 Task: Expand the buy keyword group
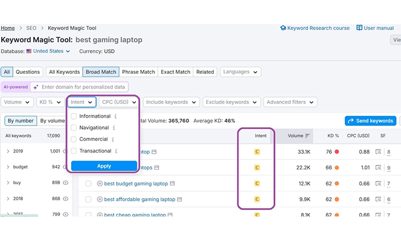[8, 183]
